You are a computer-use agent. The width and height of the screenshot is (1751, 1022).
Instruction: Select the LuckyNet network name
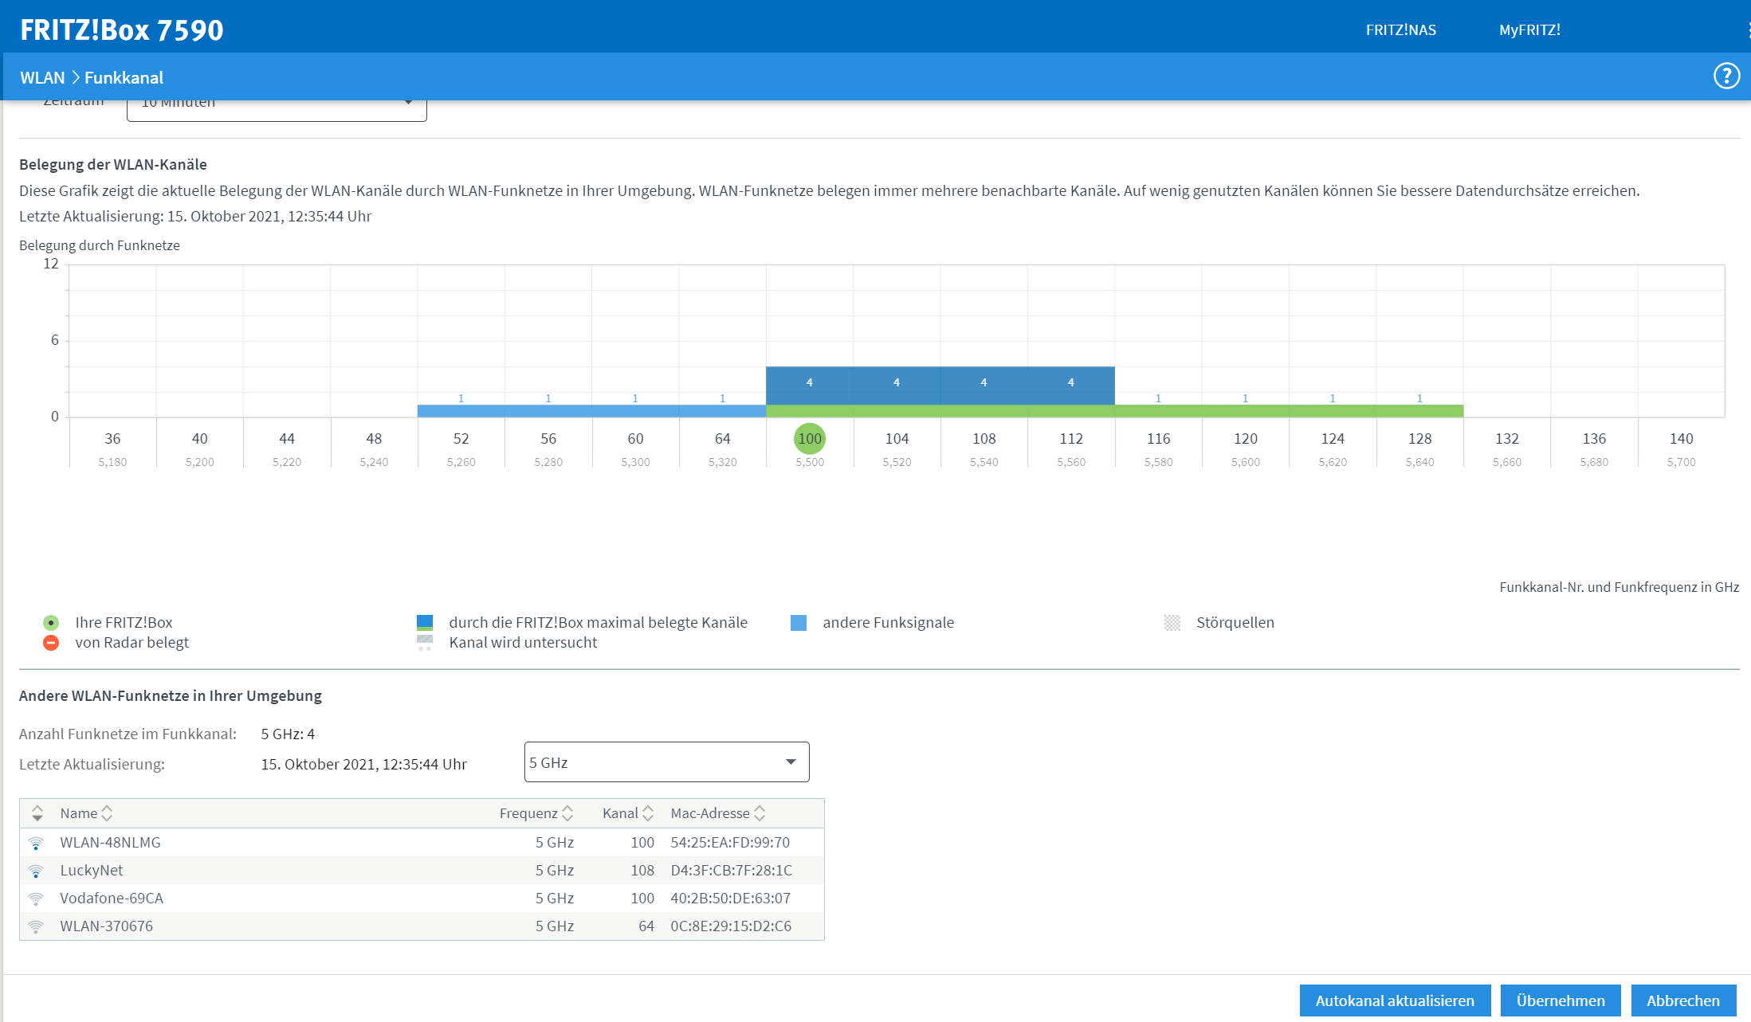[92, 871]
